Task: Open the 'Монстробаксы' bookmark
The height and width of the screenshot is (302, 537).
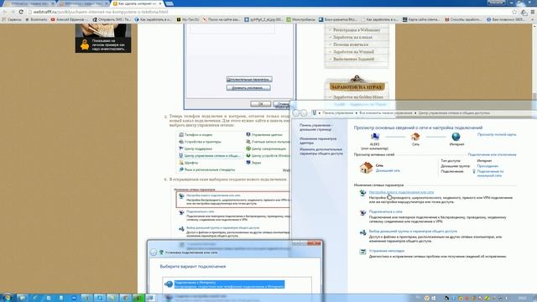Action: coord(300,19)
